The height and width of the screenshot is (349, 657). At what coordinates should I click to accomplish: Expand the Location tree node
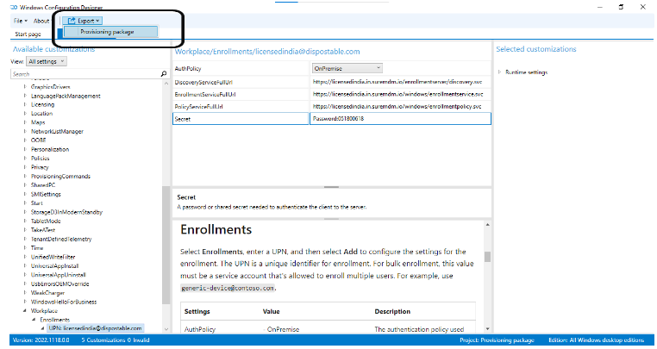coord(25,114)
